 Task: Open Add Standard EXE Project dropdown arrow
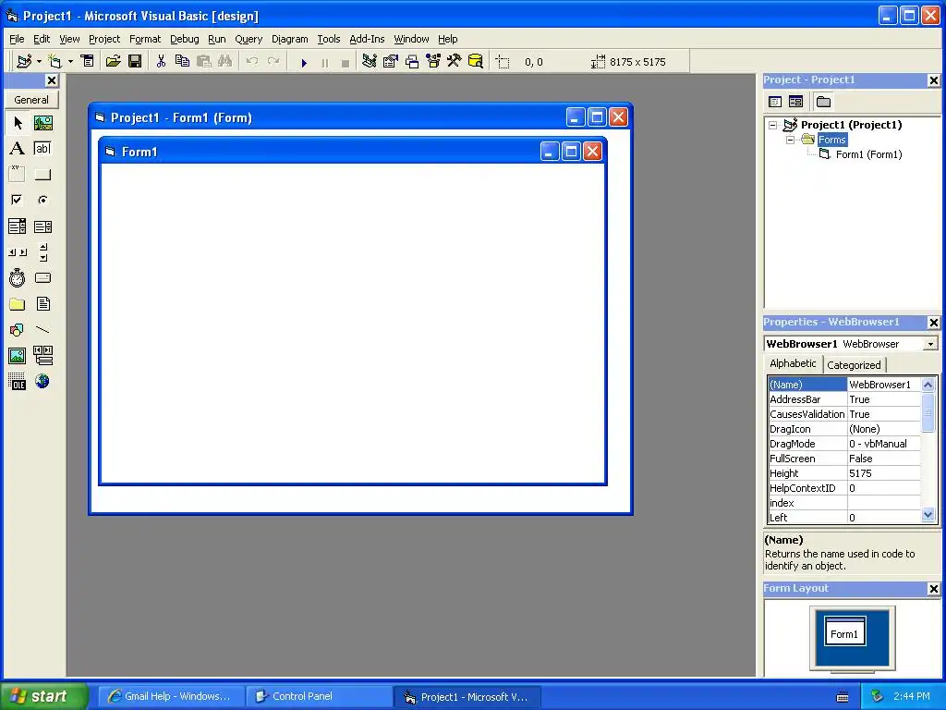(x=39, y=62)
